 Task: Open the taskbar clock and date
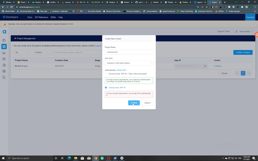246,158
